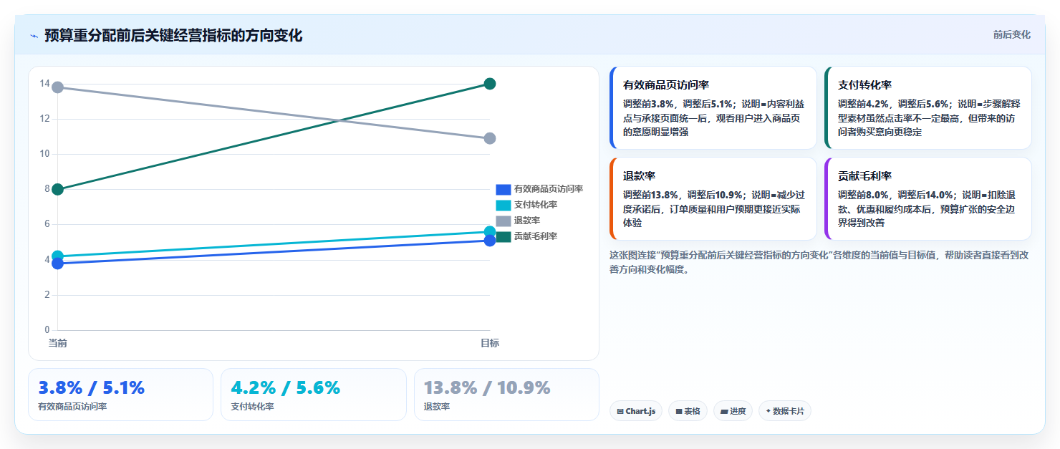This screenshot has width=1060, height=449.
Task: Open the 4.2% / 5.6% stat card
Action: tap(314, 395)
